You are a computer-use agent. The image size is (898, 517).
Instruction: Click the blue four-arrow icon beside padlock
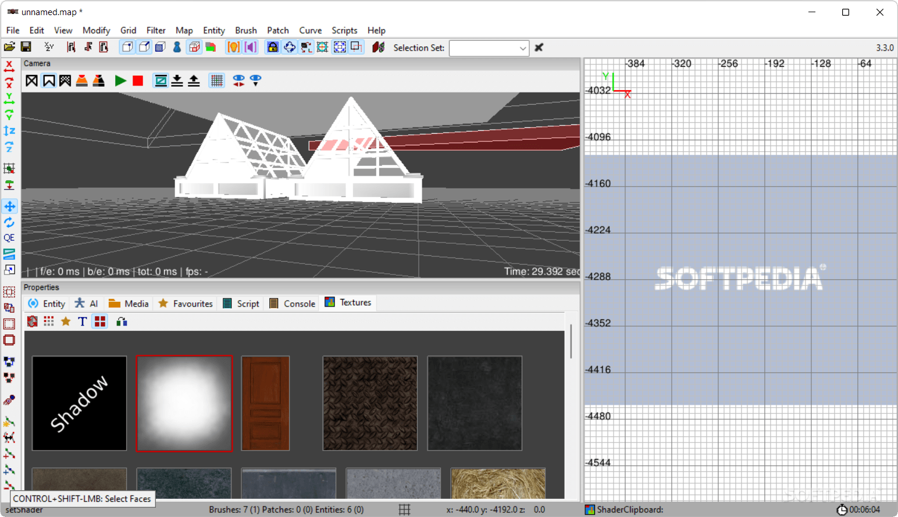click(289, 47)
